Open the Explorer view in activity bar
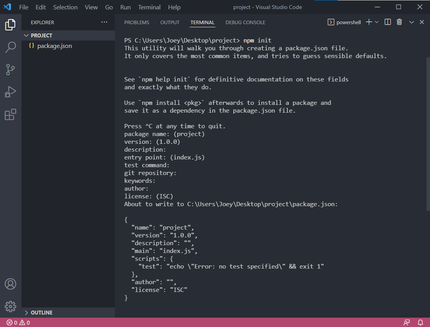430x327 pixels. (11, 25)
